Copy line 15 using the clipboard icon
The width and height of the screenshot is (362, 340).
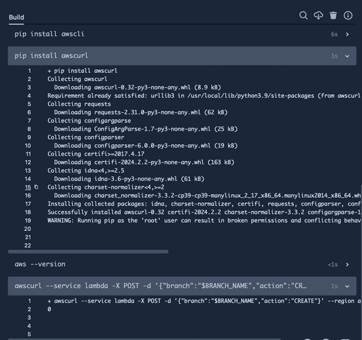click(x=36, y=187)
